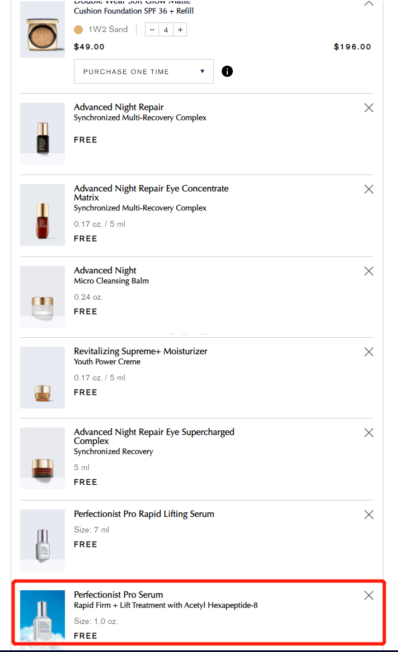Remove Perfectionist Pro Serum 1.0 oz.
398x652 pixels.
[368, 595]
